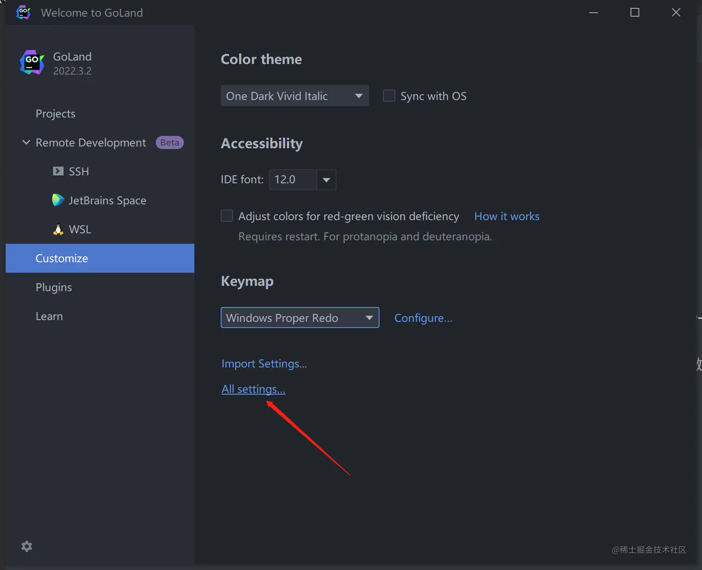
Task: Open the Plugins tab
Action: [54, 288]
